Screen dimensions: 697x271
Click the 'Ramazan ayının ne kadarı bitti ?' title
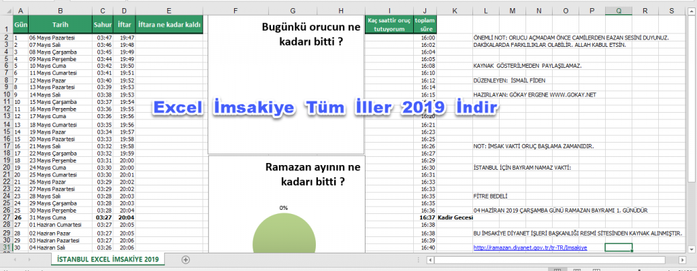tap(313, 175)
